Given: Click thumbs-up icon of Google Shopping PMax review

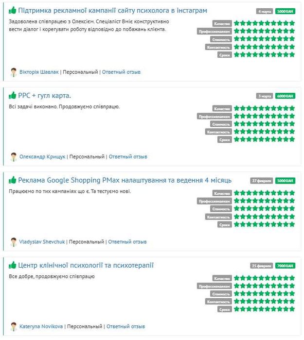Looking at the screenshot, I should click(x=12, y=180).
